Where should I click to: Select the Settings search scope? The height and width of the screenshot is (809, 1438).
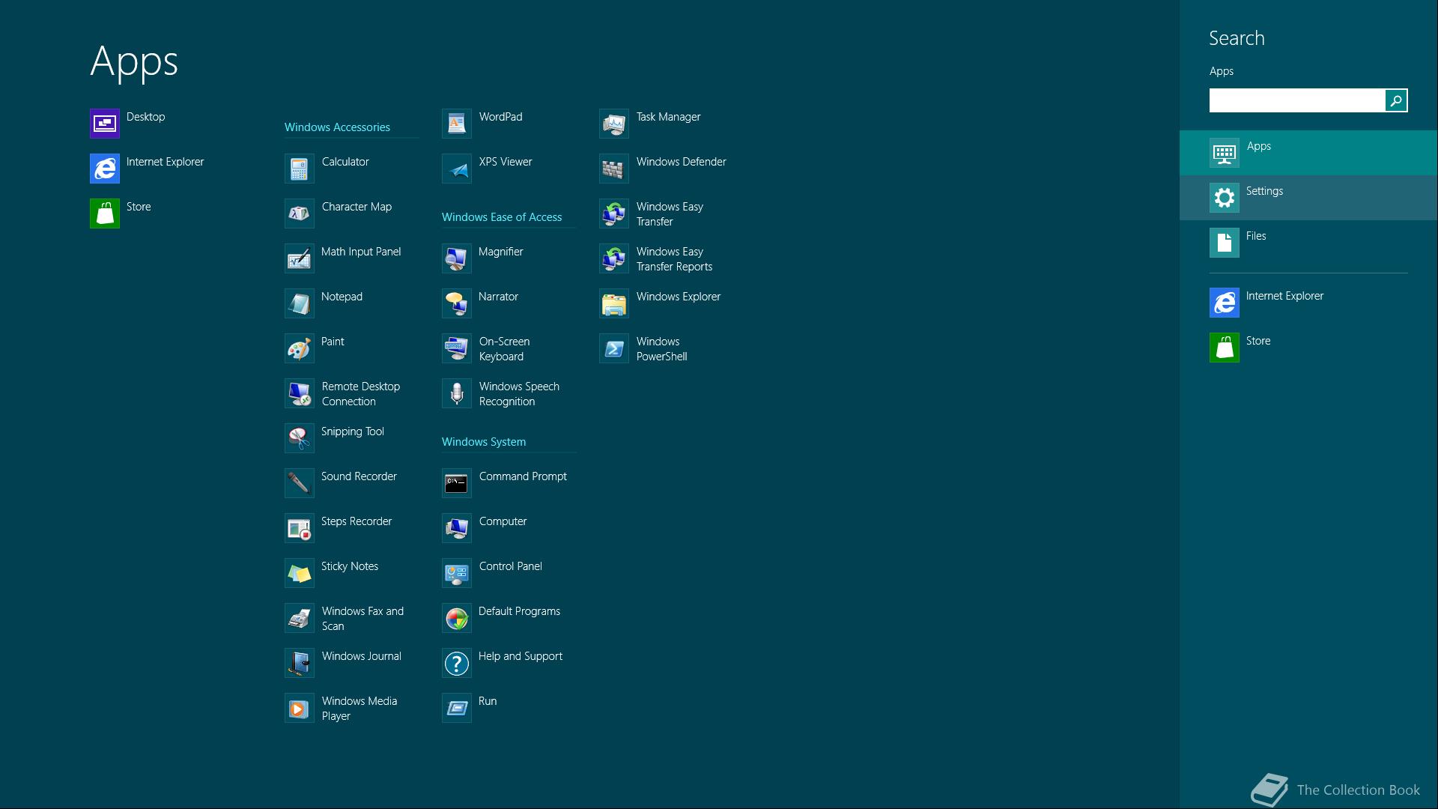[1308, 198]
